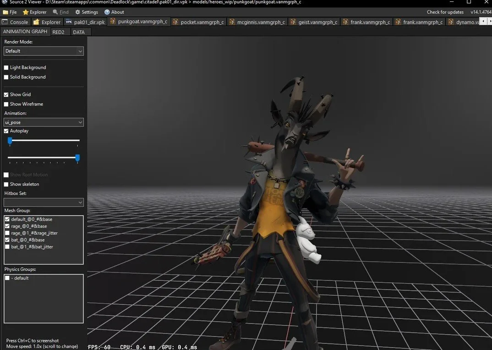Uncheck the default_@0_#&base mesh group

click(x=7, y=219)
